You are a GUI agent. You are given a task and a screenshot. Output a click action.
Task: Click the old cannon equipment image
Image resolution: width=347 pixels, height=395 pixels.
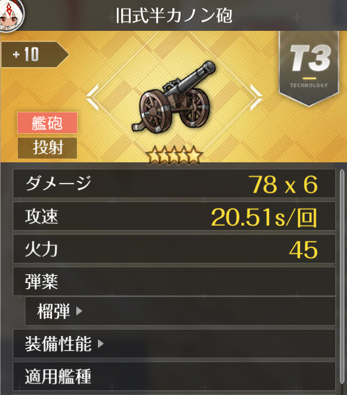point(173,97)
